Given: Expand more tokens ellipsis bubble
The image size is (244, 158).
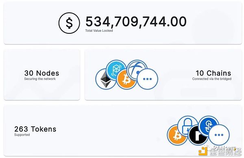Looking at the screenshot, I should (219, 135).
